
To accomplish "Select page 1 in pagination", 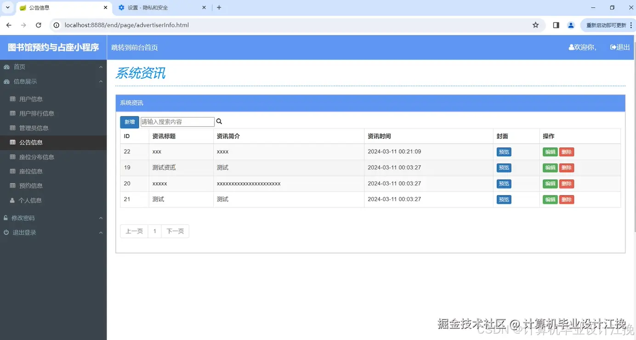I will pos(155,231).
